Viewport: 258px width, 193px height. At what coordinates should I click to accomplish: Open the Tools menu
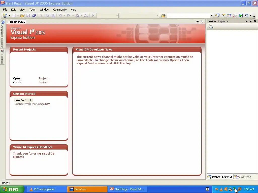(x=33, y=10)
